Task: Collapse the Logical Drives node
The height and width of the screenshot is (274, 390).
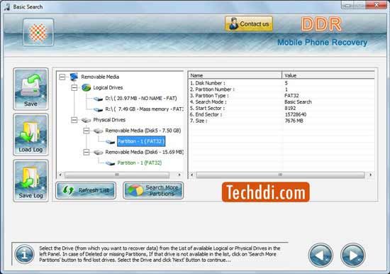Action: click(74, 88)
